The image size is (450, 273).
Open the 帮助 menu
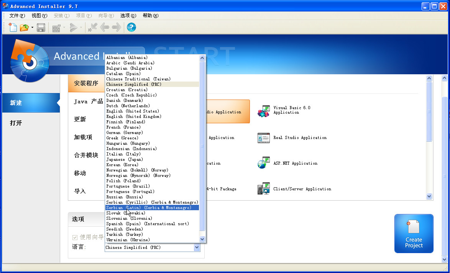[x=150, y=16]
